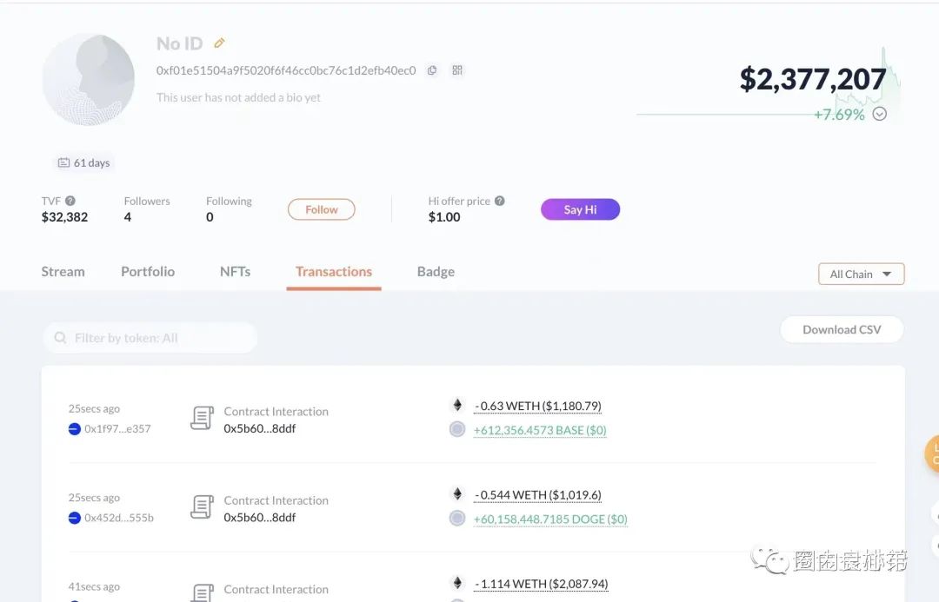The image size is (939, 602).
Task: Go to the Badge tab
Action: (436, 272)
